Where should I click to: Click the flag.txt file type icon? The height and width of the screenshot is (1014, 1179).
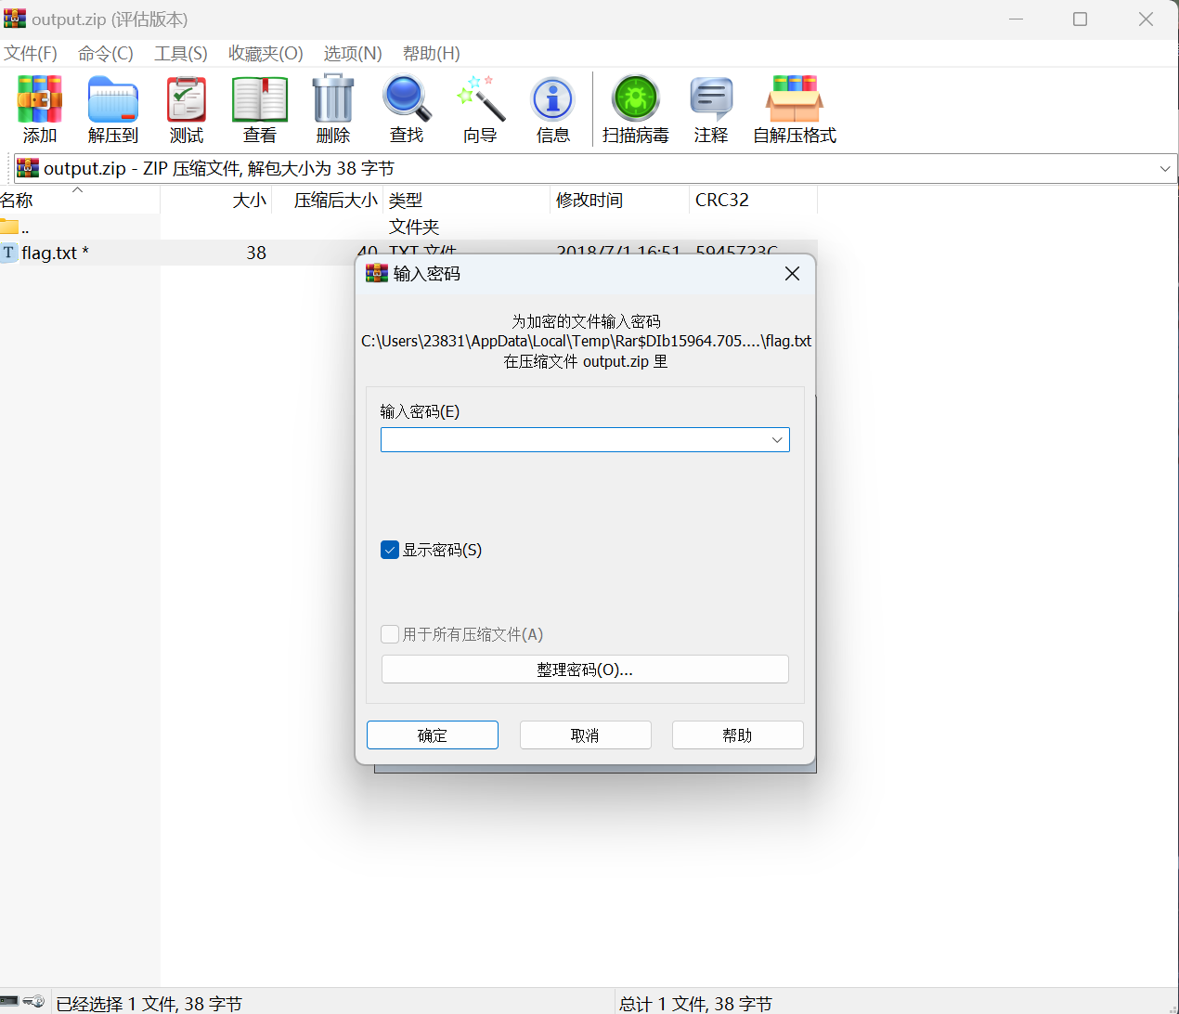point(8,253)
